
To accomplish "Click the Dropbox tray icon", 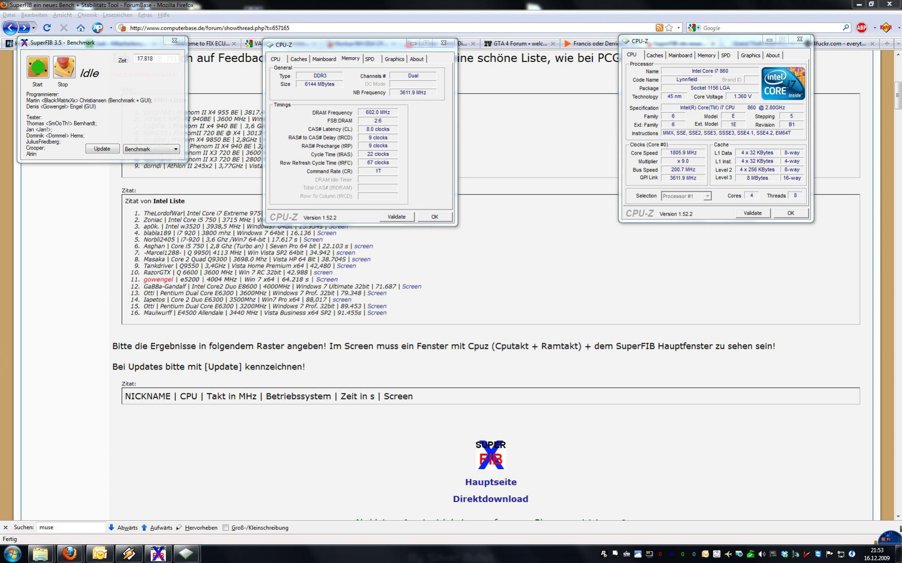I will pyautogui.click(x=784, y=554).
